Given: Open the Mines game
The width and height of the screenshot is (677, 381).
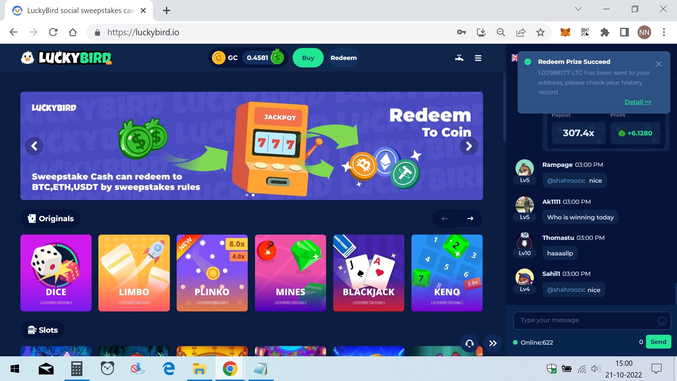Looking at the screenshot, I should click(x=291, y=273).
